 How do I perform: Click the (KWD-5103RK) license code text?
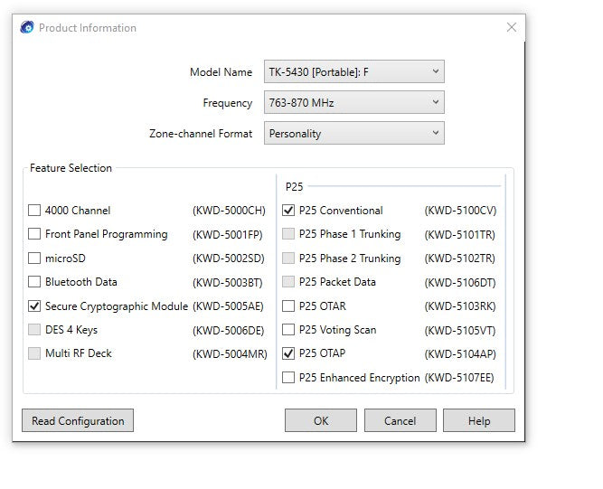[x=460, y=306]
